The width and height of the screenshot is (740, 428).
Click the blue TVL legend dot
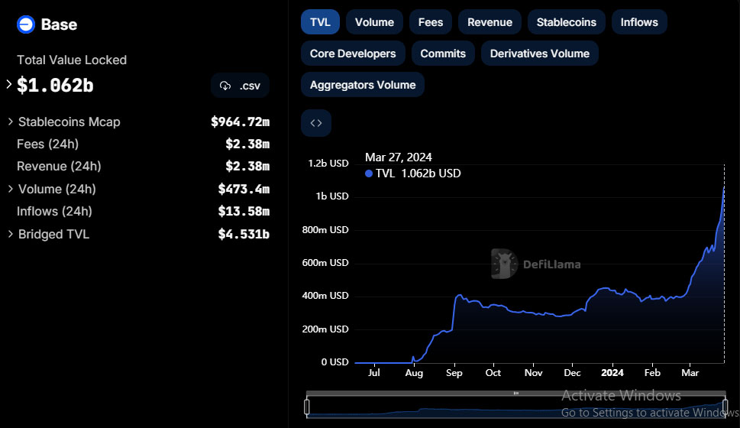pos(369,173)
